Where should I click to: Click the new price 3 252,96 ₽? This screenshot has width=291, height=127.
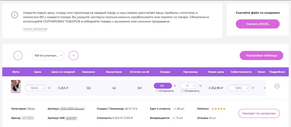(216, 88)
